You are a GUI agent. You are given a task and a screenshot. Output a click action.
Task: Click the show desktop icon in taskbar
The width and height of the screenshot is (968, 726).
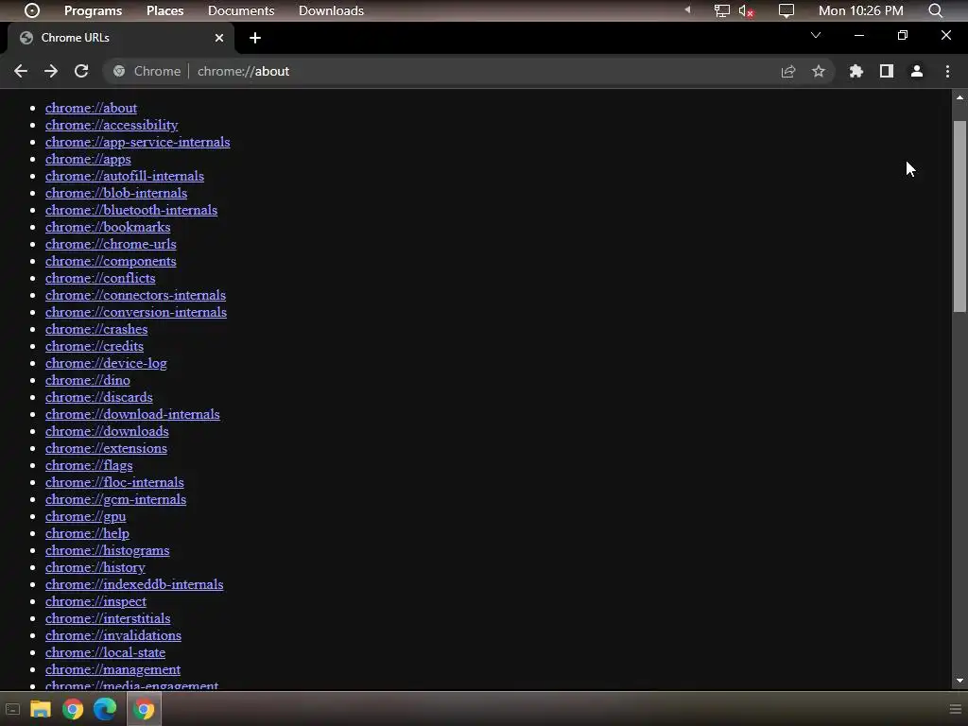tap(12, 709)
